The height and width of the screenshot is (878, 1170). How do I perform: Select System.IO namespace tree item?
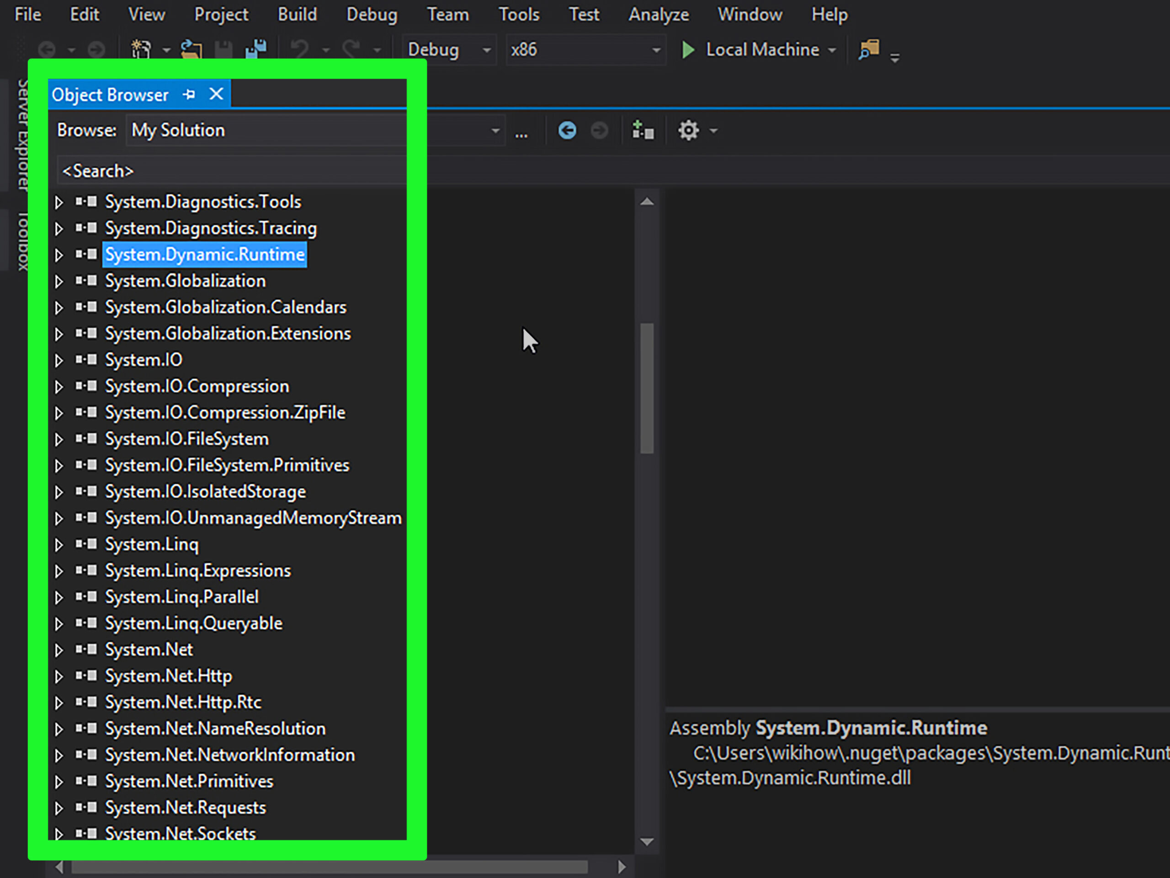(x=143, y=359)
